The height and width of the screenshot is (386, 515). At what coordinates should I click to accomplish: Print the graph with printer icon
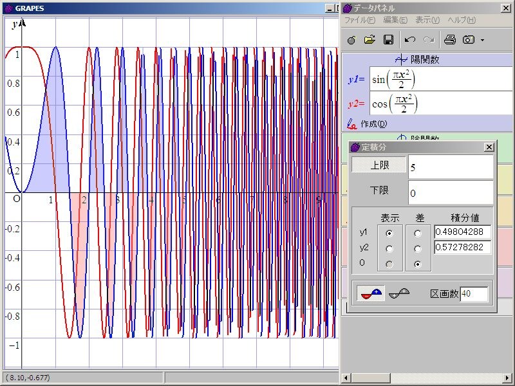click(450, 40)
